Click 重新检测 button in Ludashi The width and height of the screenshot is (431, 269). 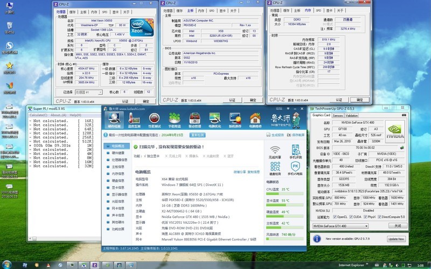pos(197,135)
